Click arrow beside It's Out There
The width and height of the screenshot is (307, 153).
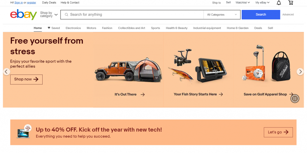click(x=143, y=94)
